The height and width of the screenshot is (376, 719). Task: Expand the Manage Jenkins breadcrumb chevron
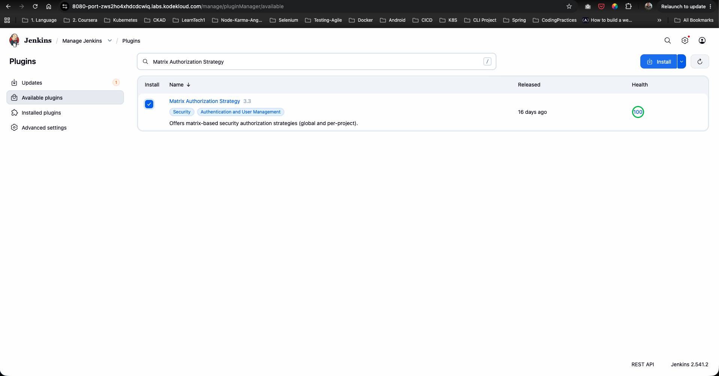click(110, 40)
